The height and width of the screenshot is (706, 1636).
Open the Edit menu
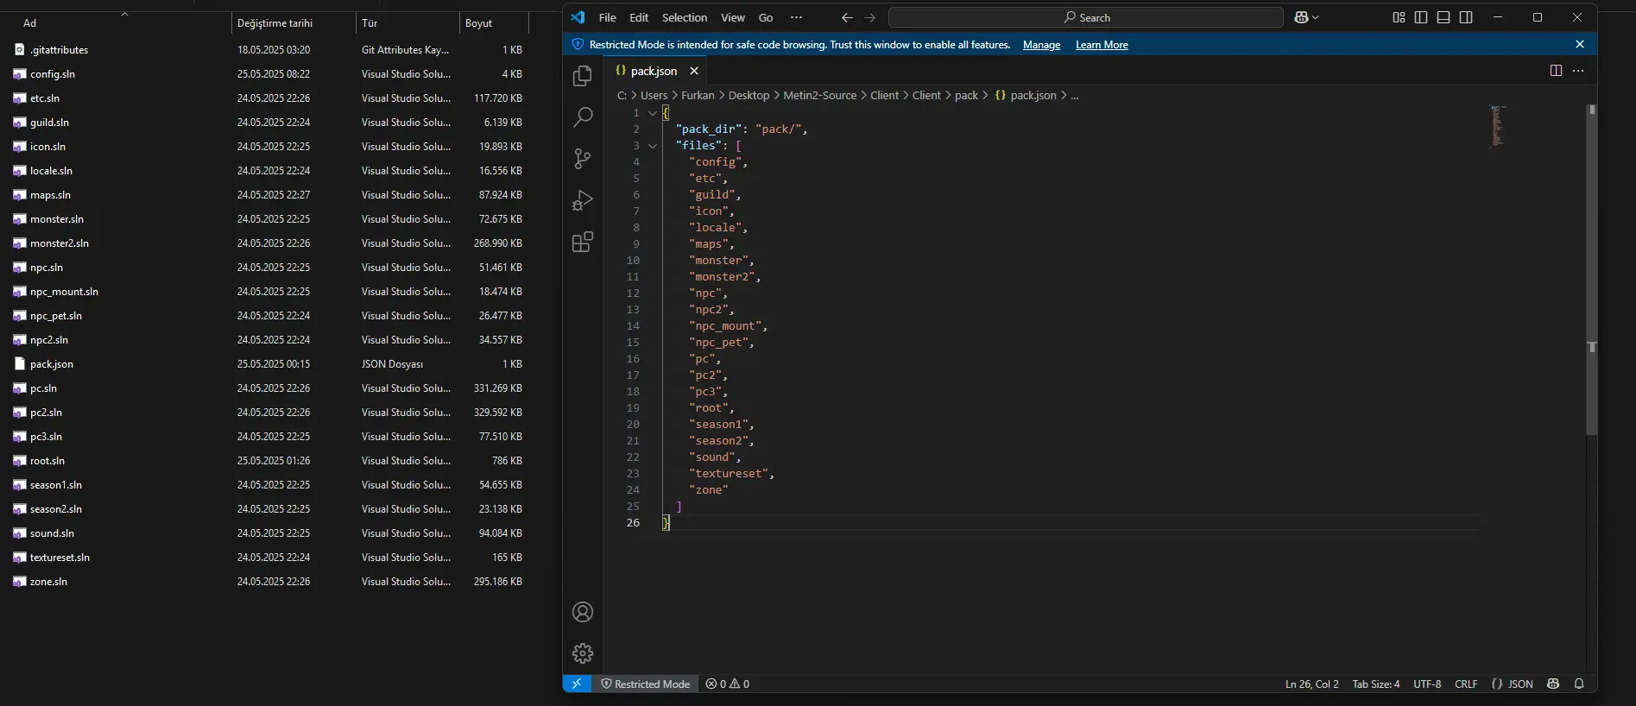pyautogui.click(x=639, y=17)
